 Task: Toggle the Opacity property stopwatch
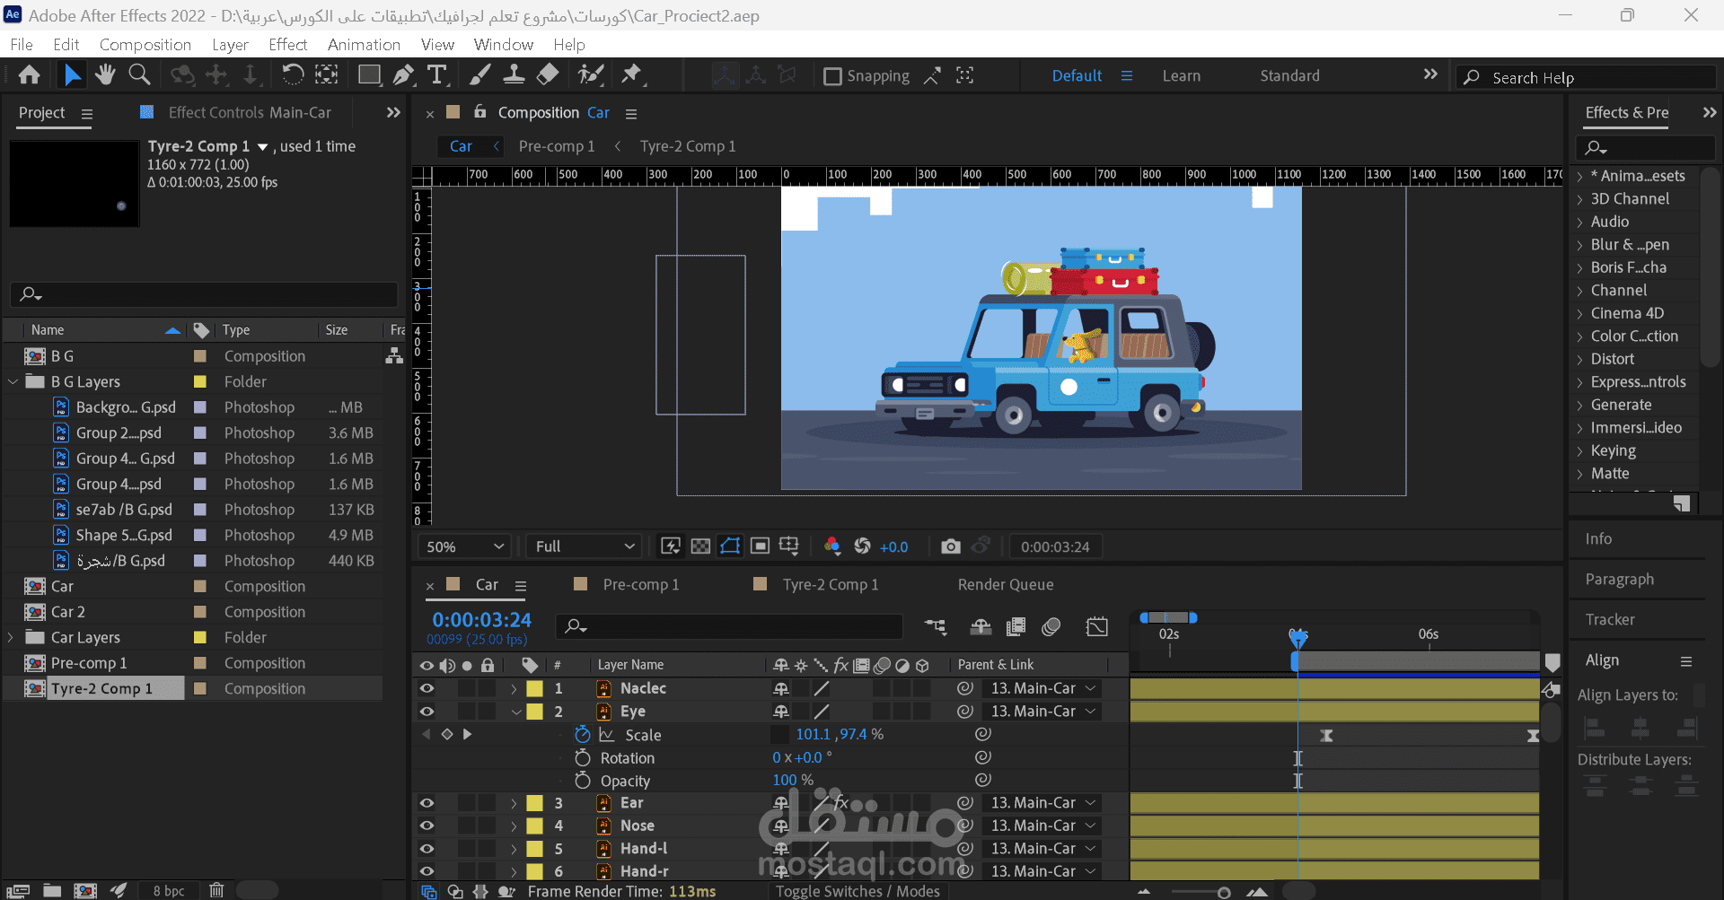pos(583,780)
